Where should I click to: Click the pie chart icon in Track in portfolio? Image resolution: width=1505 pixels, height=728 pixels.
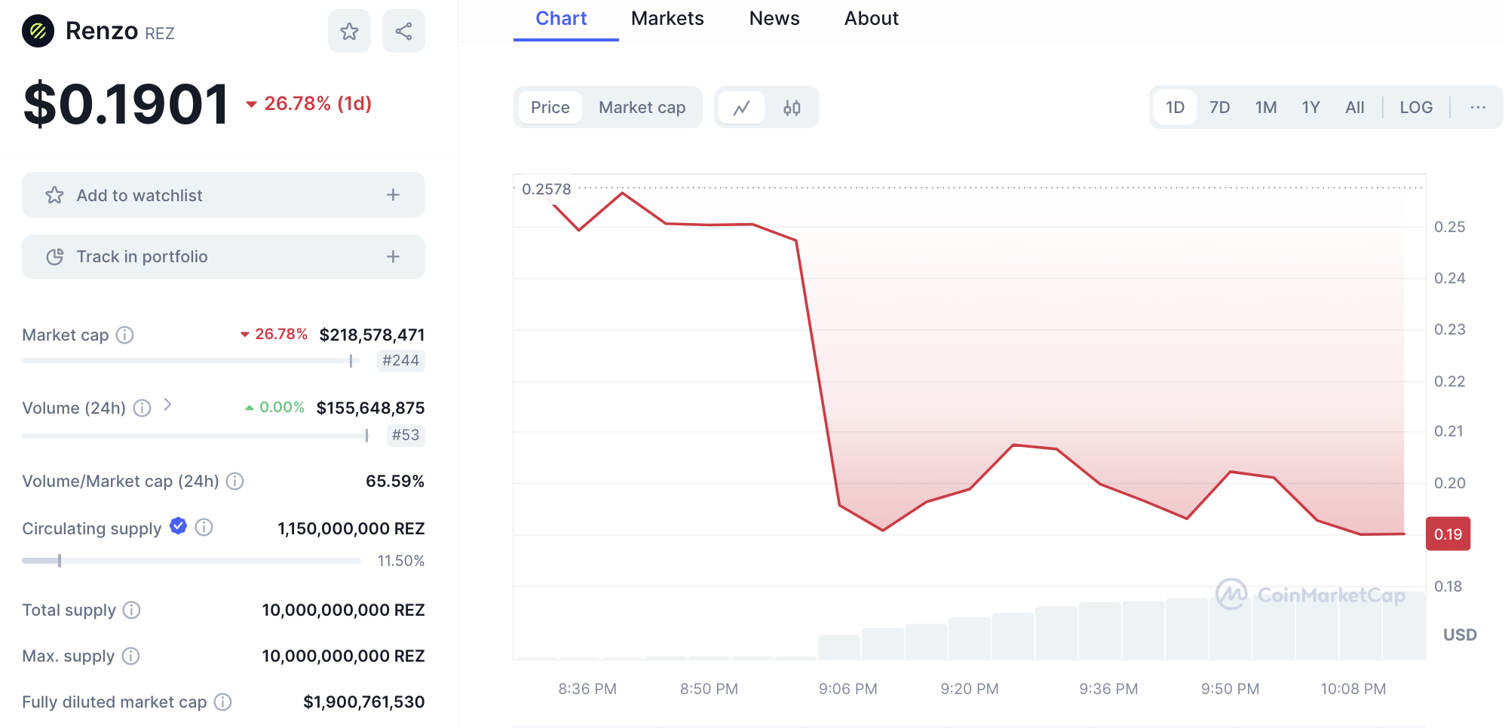pyautogui.click(x=54, y=257)
